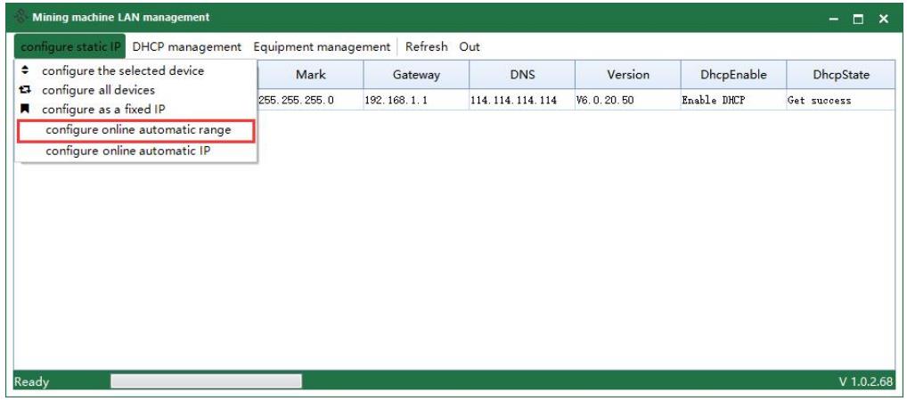Maximize the Mining machine LAN management window
This screenshot has width=907, height=401.
861,18
